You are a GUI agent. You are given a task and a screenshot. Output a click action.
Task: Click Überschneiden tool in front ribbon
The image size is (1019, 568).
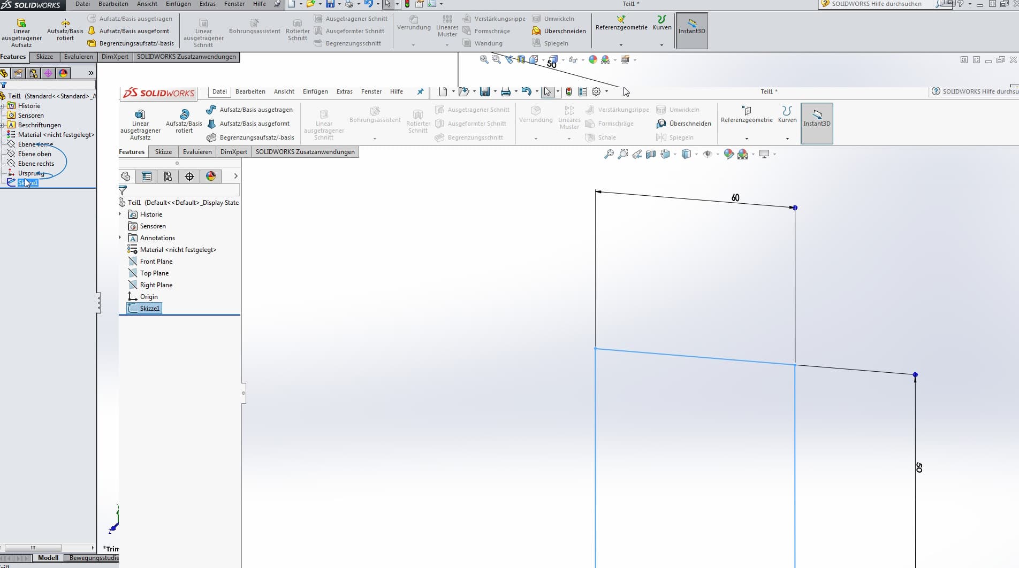[x=684, y=124]
